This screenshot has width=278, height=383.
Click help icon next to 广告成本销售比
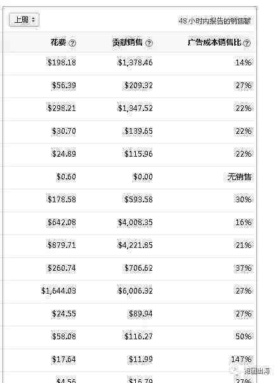coord(247,43)
